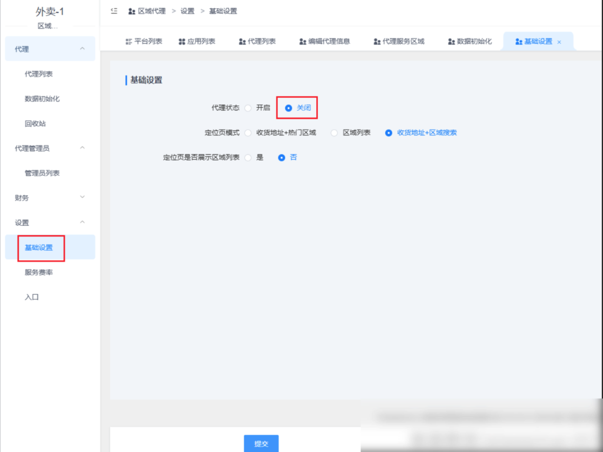Click the 提交 submit button
603x452 pixels.
pos(261,443)
